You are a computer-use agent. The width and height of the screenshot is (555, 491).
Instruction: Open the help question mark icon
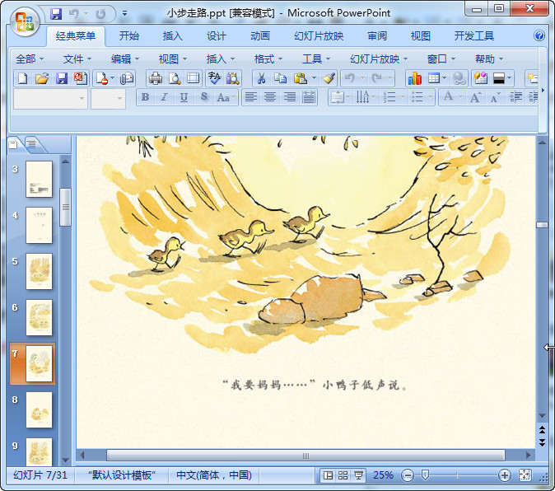click(x=539, y=35)
